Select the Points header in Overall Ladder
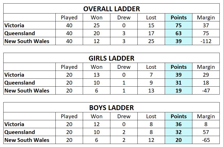This screenshot has height=147, width=223. [179, 18]
